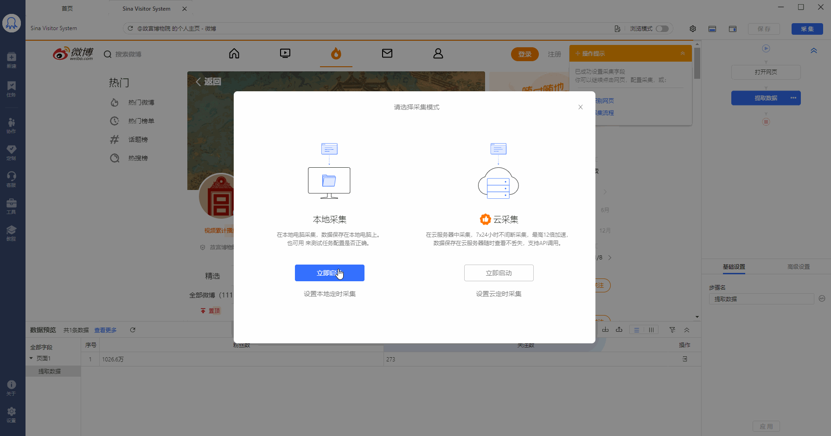Click the 云采集 premium badge icon
831x436 pixels.
pyautogui.click(x=485, y=219)
